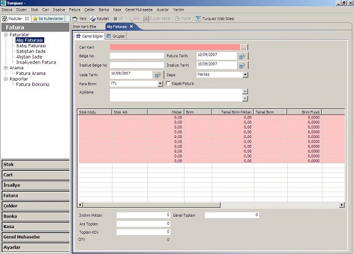Click the table's horizontal scrollbar right arrow
The height and width of the screenshot is (254, 354).
[x=342, y=205]
